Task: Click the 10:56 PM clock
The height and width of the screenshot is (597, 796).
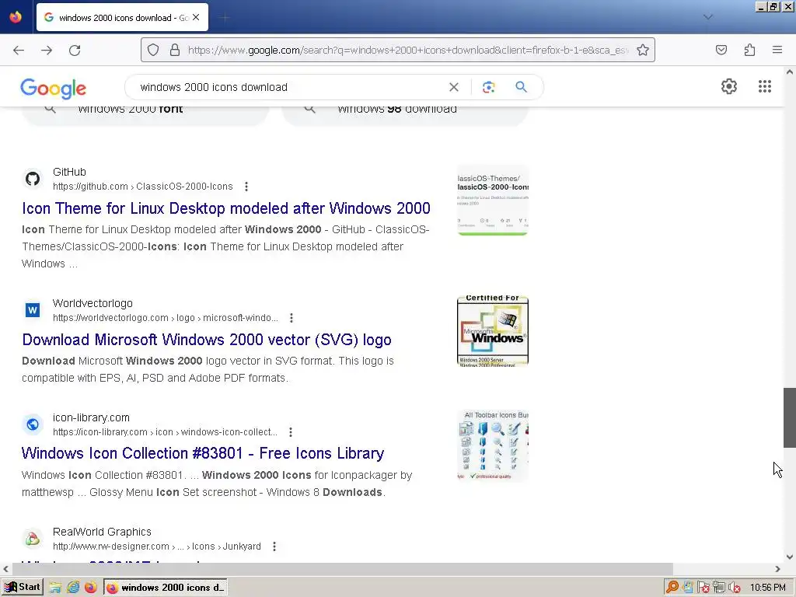Action: [x=767, y=588]
